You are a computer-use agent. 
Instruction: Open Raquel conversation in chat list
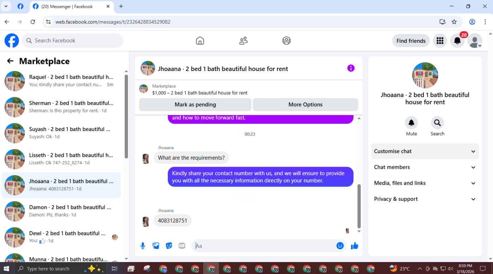[x=61, y=81]
